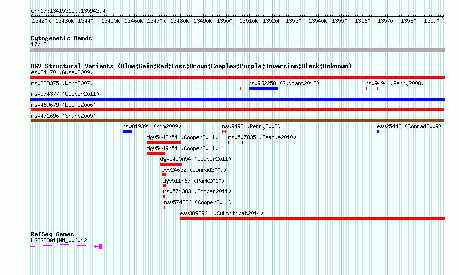The width and height of the screenshot is (459, 275).
Task: Click the black nsv507835 unknown marker
Action: coord(236,142)
